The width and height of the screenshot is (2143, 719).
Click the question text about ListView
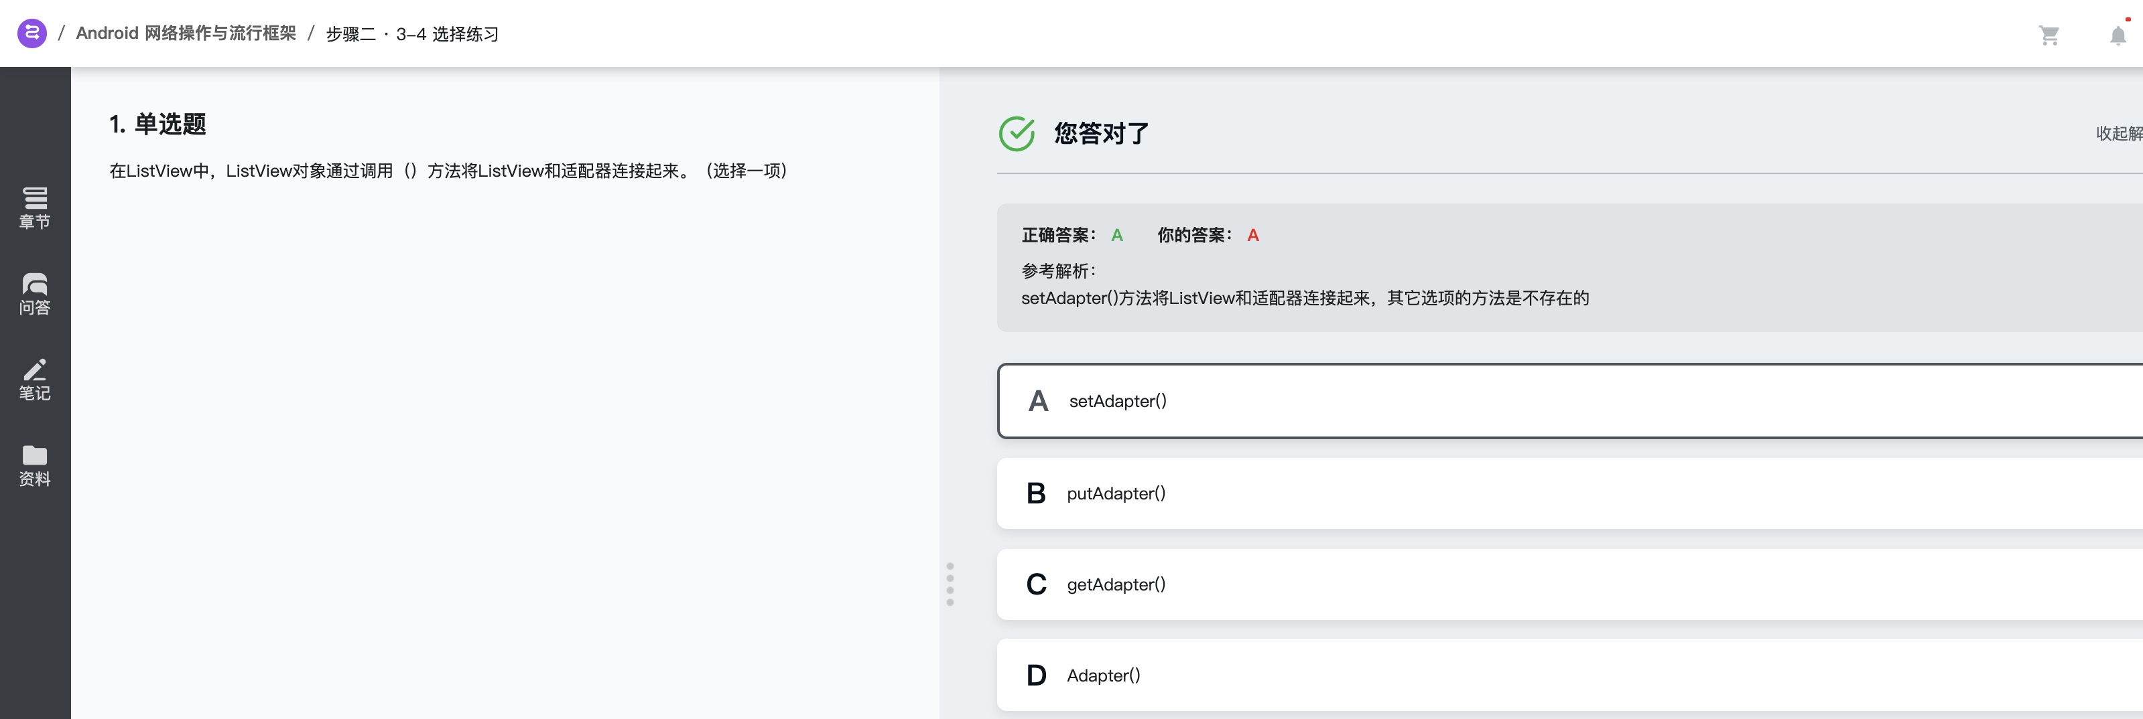448,171
